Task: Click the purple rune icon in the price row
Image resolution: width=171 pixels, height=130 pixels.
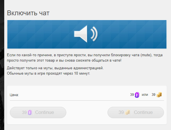Action: pyautogui.click(x=137, y=95)
